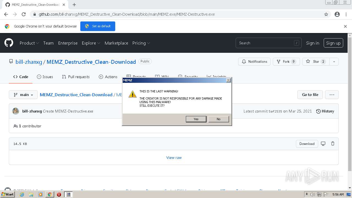Select the GitHub browser tab

35,5
